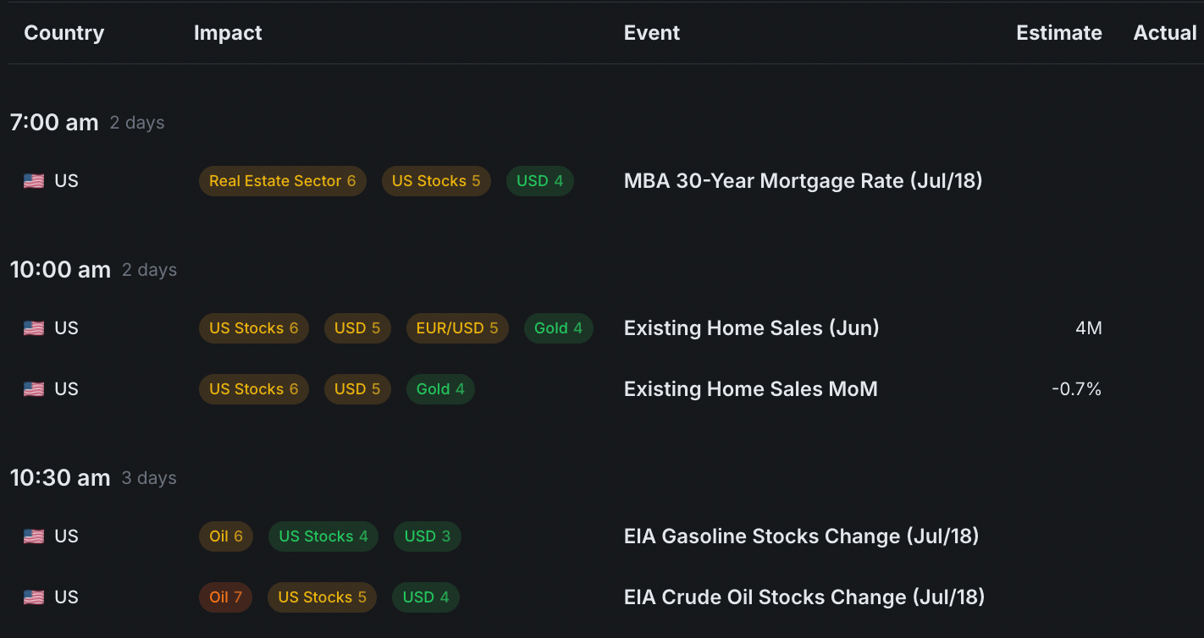Screen dimensions: 1204x638
Task: Click the US flag in Existing Home Sales (Jun) row
Action: click(34, 328)
